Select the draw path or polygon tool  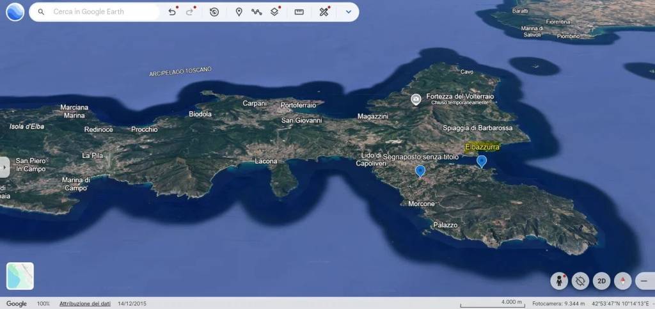256,12
